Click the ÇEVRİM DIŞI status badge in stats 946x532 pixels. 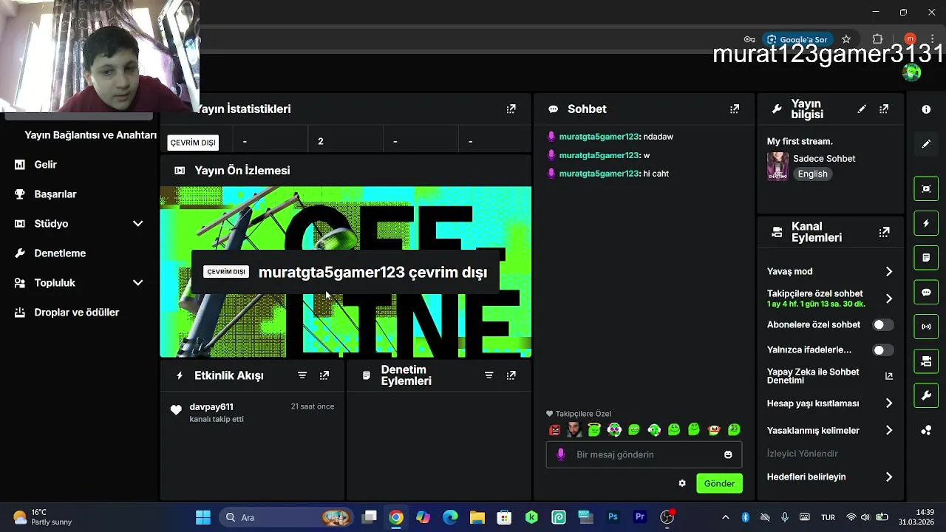click(x=193, y=142)
